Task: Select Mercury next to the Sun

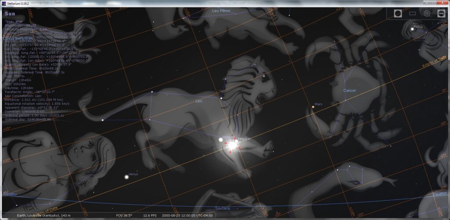Action: pyautogui.click(x=221, y=140)
